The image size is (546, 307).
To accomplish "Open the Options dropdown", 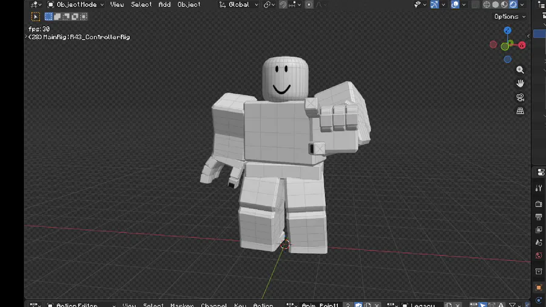I will pyautogui.click(x=510, y=17).
